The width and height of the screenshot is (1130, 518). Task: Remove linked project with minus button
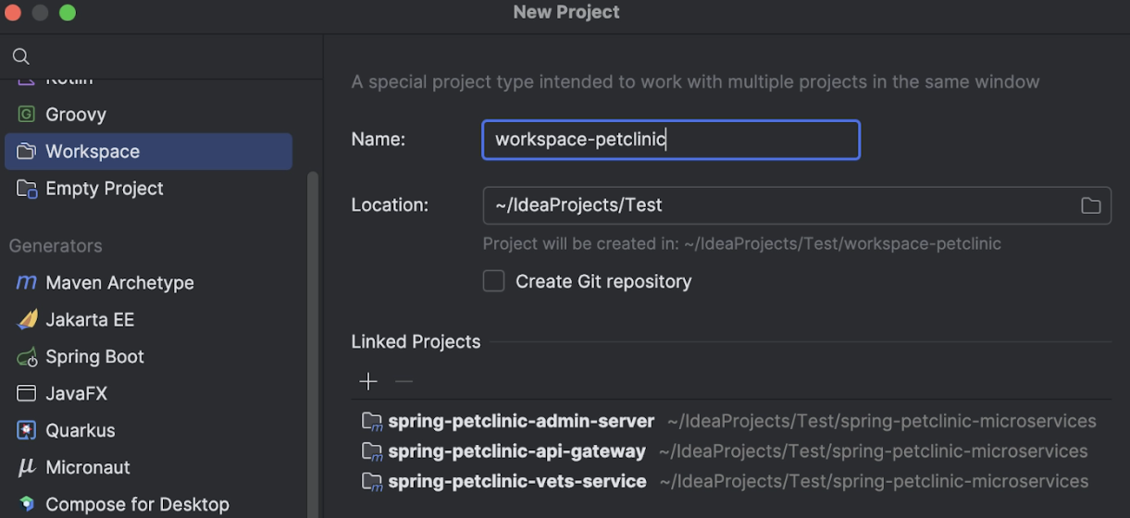click(x=404, y=381)
